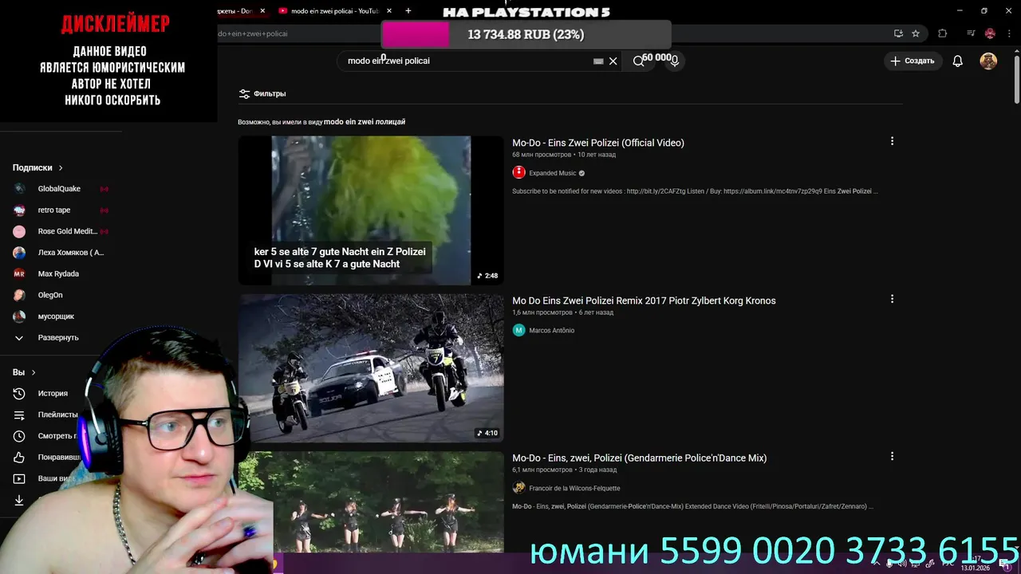
Task: Bookmark this page with the star icon
Action: (916, 33)
